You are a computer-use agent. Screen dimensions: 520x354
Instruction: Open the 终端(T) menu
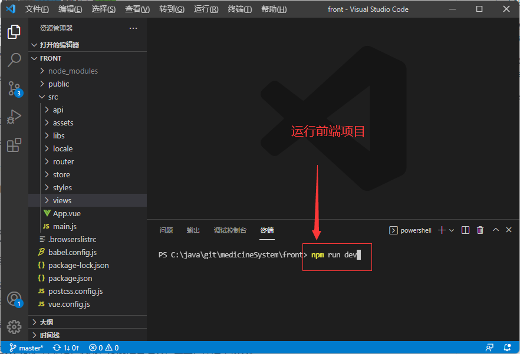pos(240,9)
